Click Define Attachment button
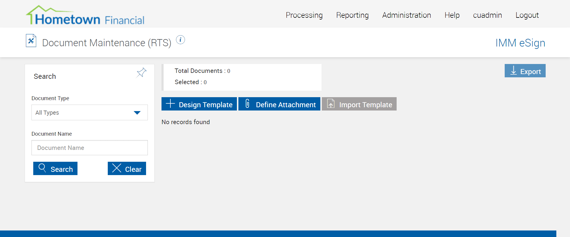The height and width of the screenshot is (237, 570). [279, 104]
